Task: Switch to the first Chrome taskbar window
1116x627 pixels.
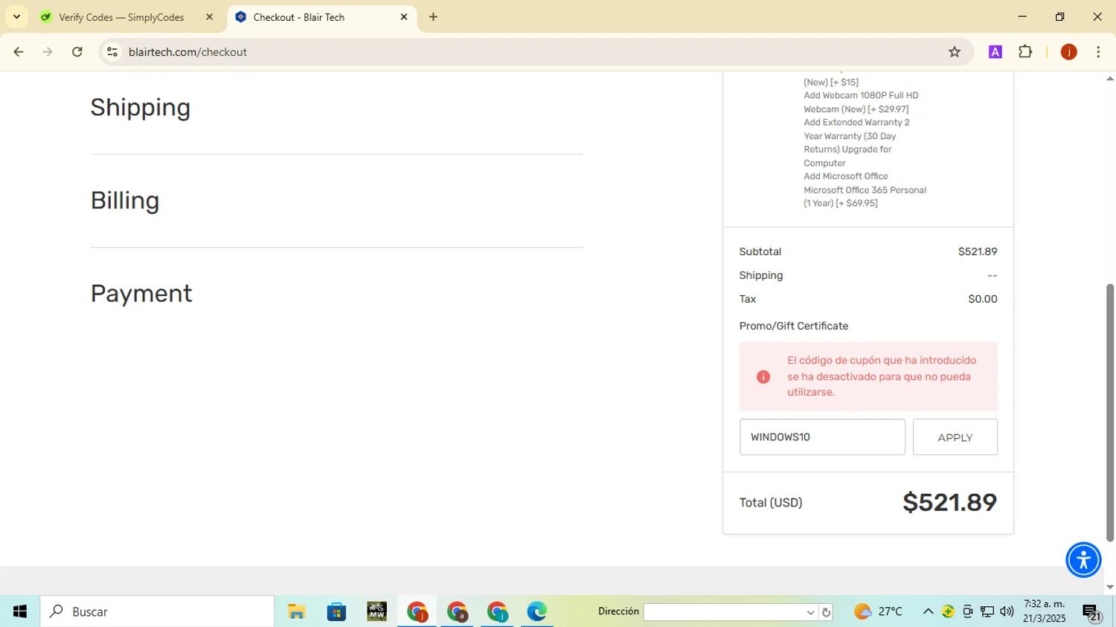Action: click(417, 611)
